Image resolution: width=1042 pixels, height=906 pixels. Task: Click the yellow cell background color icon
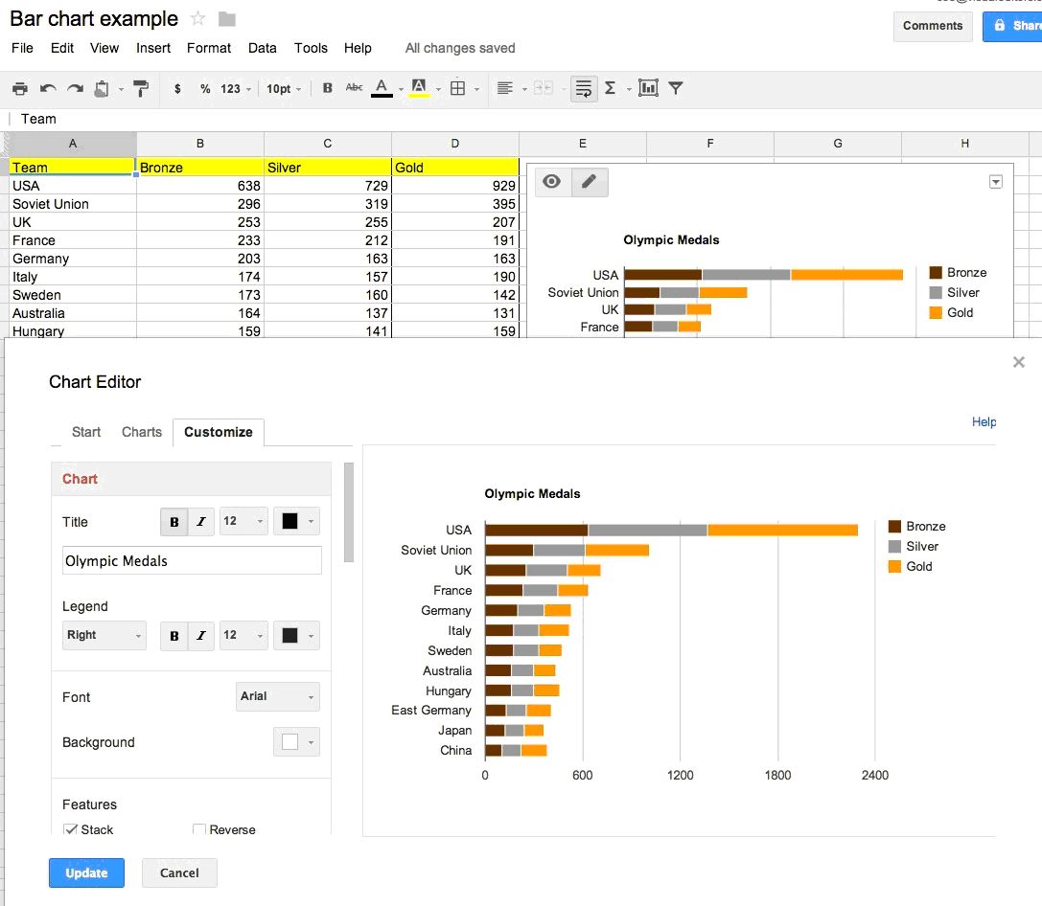pyautogui.click(x=419, y=88)
